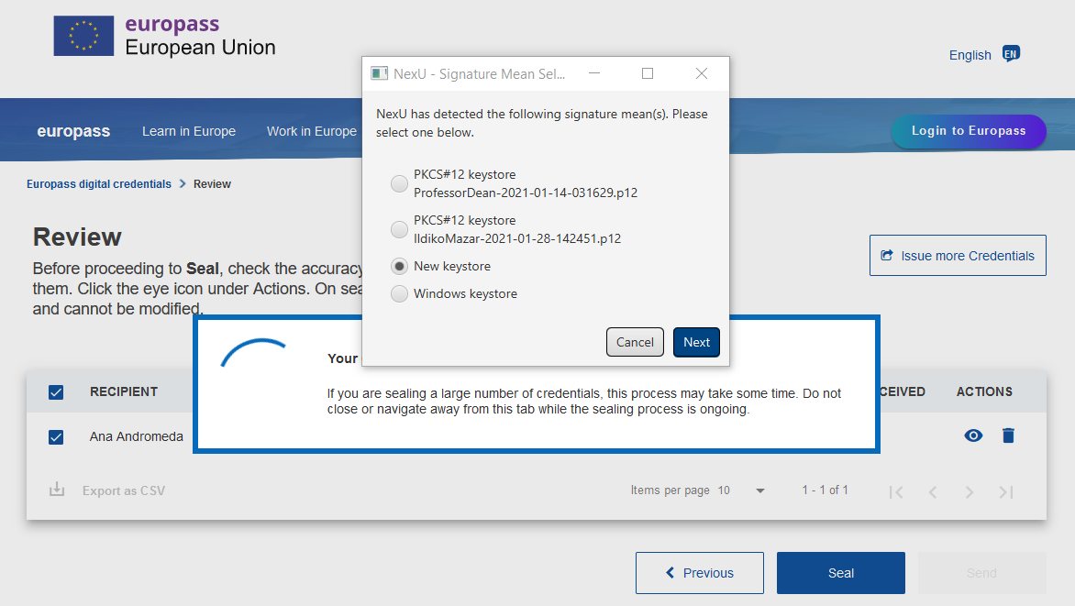Open Learn in Europe menu
1075x606 pixels.
click(189, 131)
